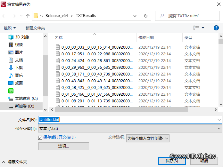The image size is (223, 167).
Task: Select file 0_01_08_201__0_01_13_739
Action: [x=97, y=101]
